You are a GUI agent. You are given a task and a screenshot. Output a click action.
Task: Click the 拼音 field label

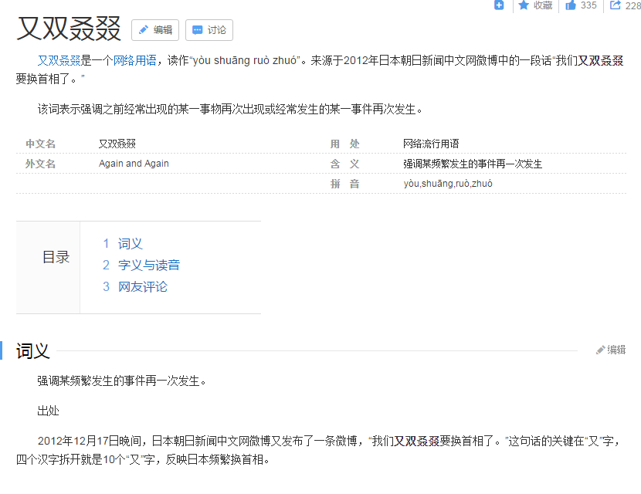point(344,184)
